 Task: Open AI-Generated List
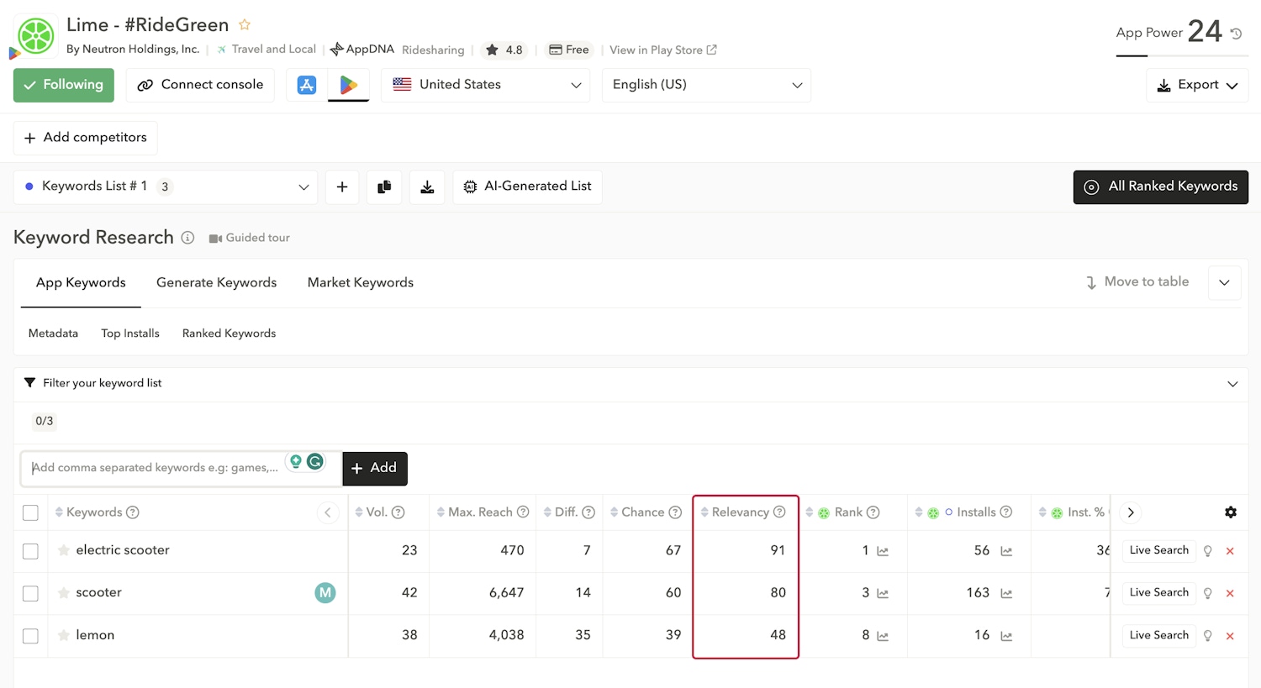(x=527, y=186)
